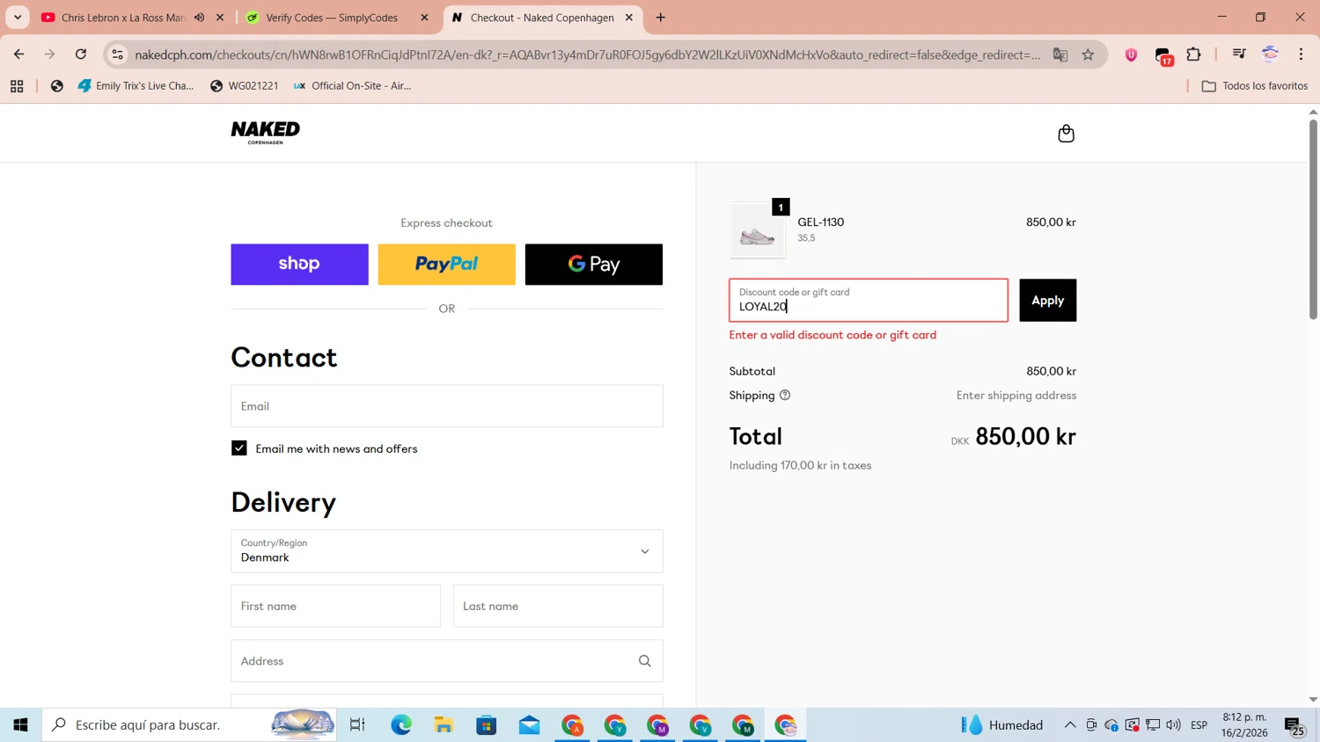Image resolution: width=1320 pixels, height=742 pixels.
Task: Click the NAKED Copenhagen logo
Action: (265, 133)
